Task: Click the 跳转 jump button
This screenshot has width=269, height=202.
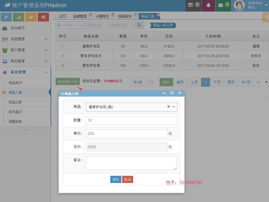Action: [x=166, y=82]
